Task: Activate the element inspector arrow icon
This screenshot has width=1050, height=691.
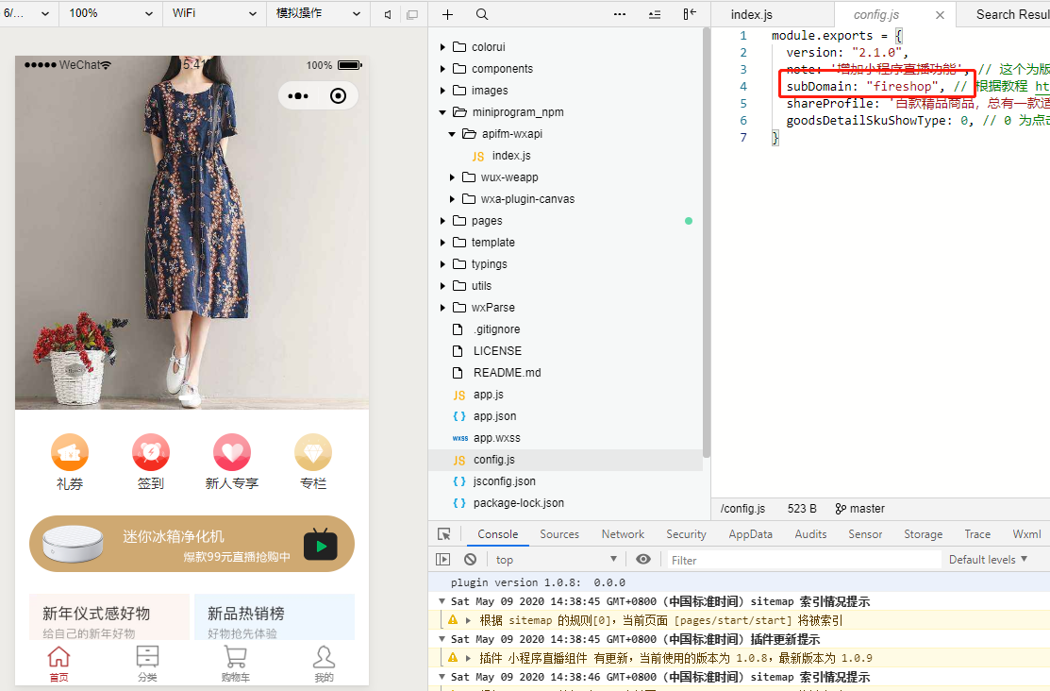Action: (444, 534)
